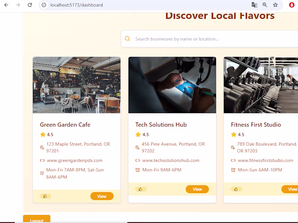The image size is (298, 223).
Task: Click the link icon beside www.greengardenpdx.com
Action: pos(42,161)
